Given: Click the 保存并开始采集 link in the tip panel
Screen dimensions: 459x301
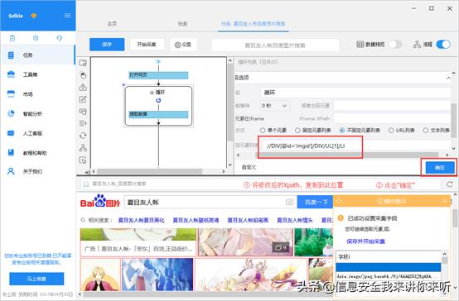Looking at the screenshot, I should 365,241.
